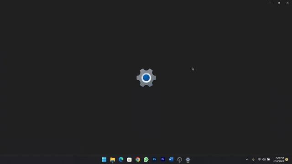Click the Settings gear in the taskbar
This screenshot has width=292, height=164.
[188, 159]
